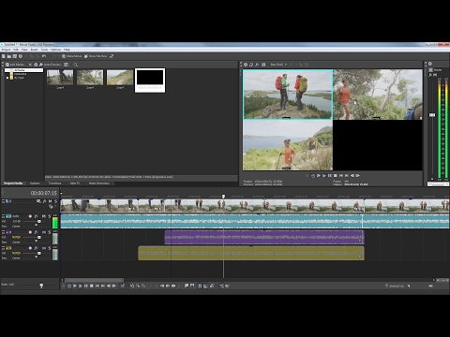Mute the first audio track

coord(44,216)
